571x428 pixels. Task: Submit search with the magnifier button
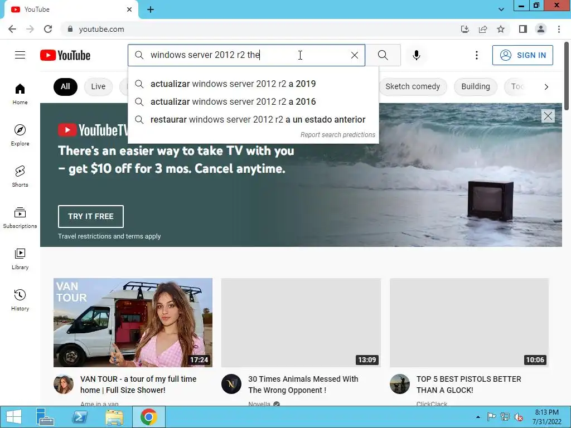[x=383, y=55]
